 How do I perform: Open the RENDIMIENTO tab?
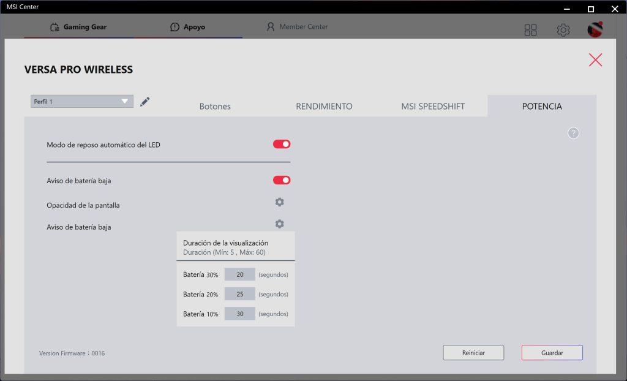pos(324,107)
